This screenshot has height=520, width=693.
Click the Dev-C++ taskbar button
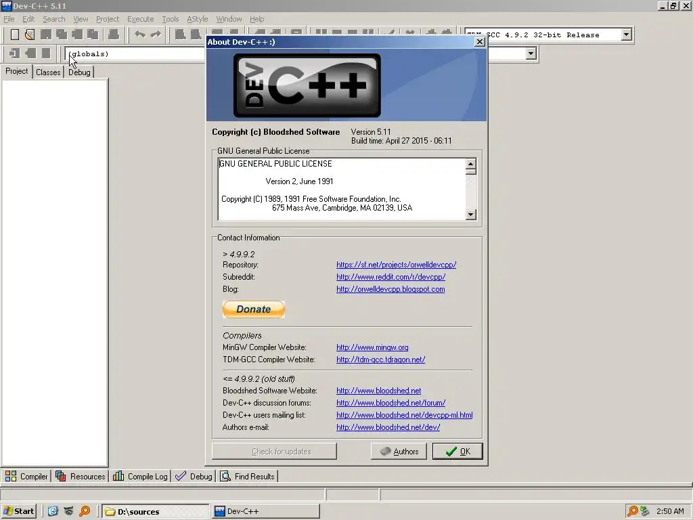click(266, 511)
